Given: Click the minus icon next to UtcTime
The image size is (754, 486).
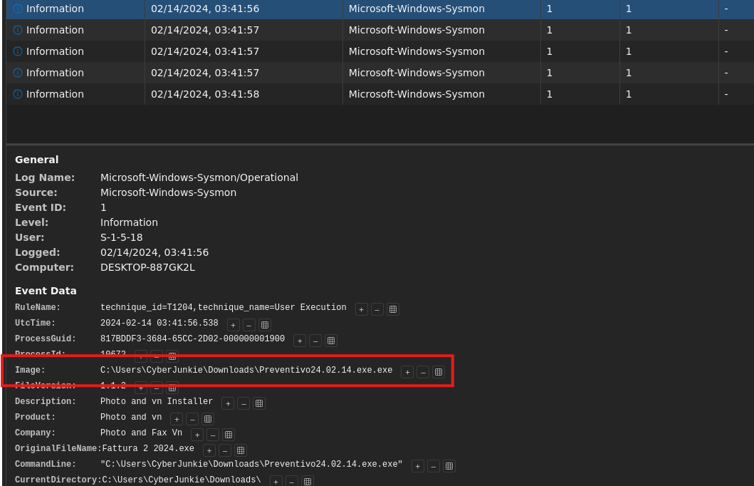Looking at the screenshot, I should click(x=248, y=325).
